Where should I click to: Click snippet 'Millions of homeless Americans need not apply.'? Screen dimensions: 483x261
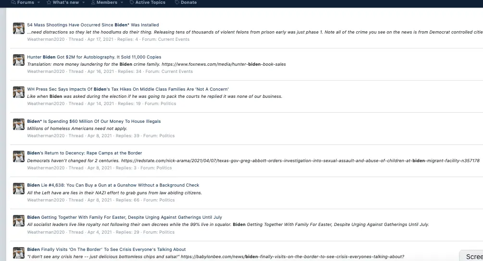[x=77, y=129]
